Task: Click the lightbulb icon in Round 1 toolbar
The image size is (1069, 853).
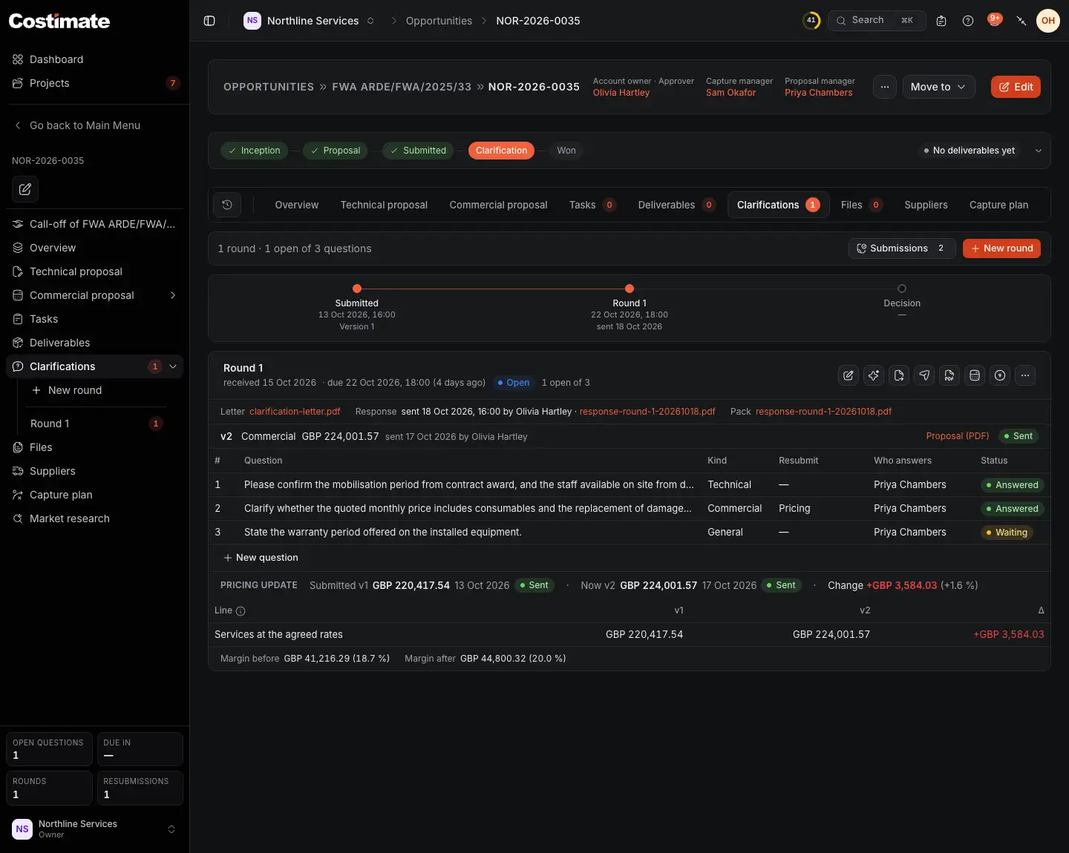Action: (x=1000, y=375)
